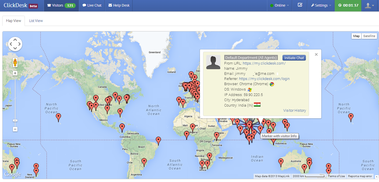Click the green session timer 00:01:37
This screenshot has height=182, width=379.
click(x=348, y=5)
